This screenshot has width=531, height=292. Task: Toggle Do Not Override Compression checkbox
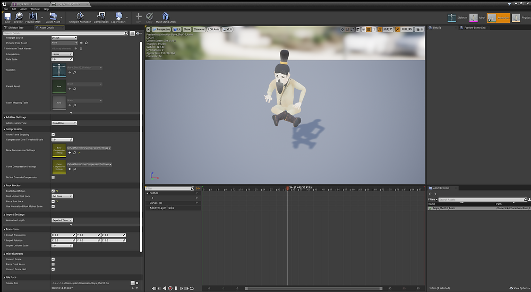click(53, 177)
